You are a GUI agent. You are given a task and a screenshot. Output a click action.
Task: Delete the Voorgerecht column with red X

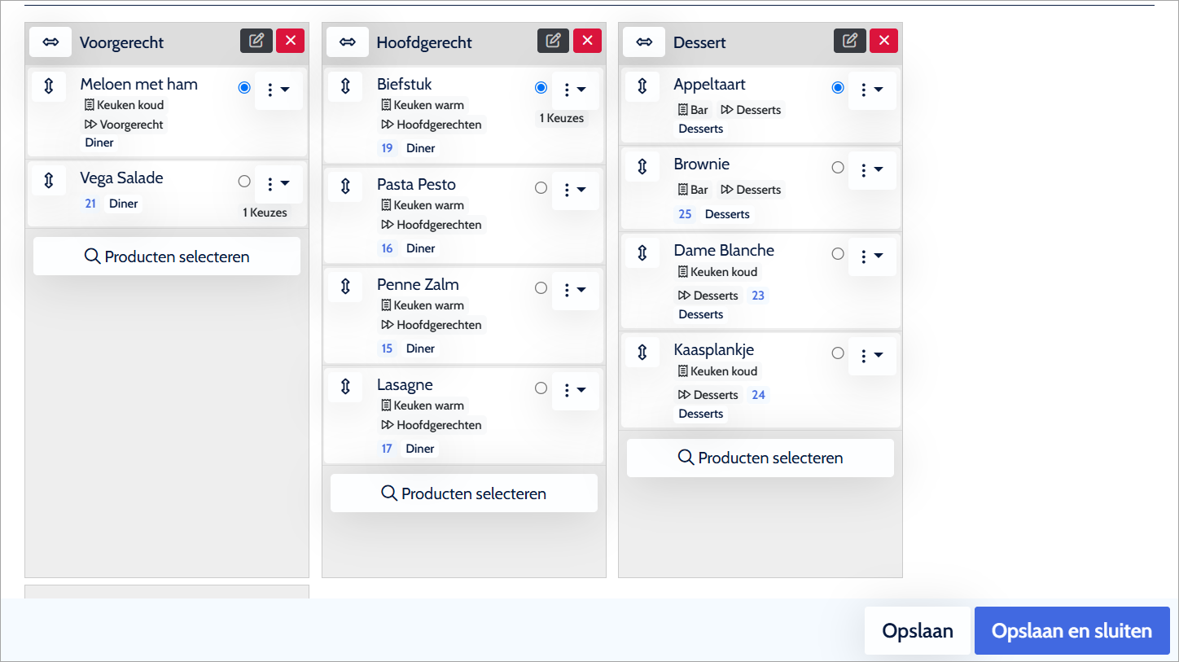[x=291, y=41]
